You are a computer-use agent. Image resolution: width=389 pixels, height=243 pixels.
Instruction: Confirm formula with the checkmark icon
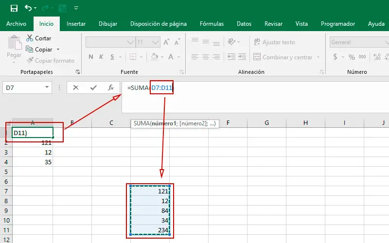pyautogui.click(x=93, y=87)
